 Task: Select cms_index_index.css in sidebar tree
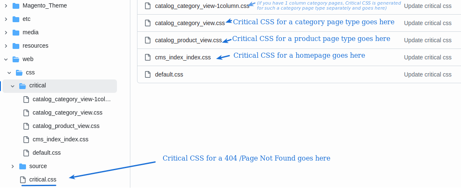[60, 139]
